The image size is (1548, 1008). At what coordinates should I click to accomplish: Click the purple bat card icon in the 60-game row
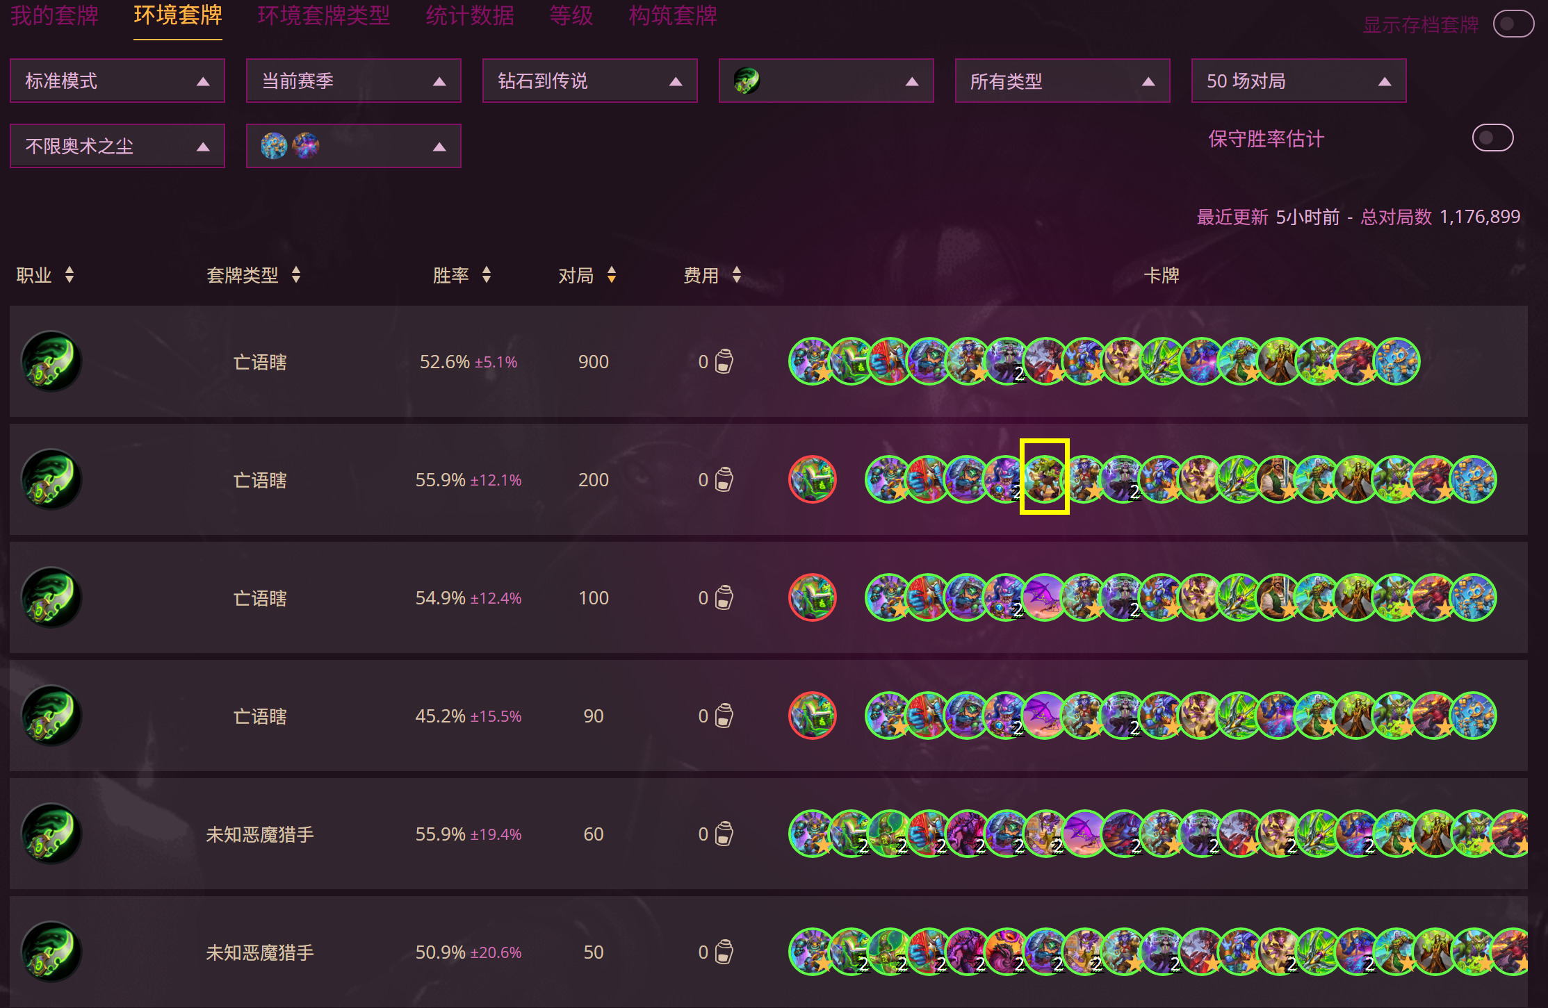click(x=1084, y=834)
